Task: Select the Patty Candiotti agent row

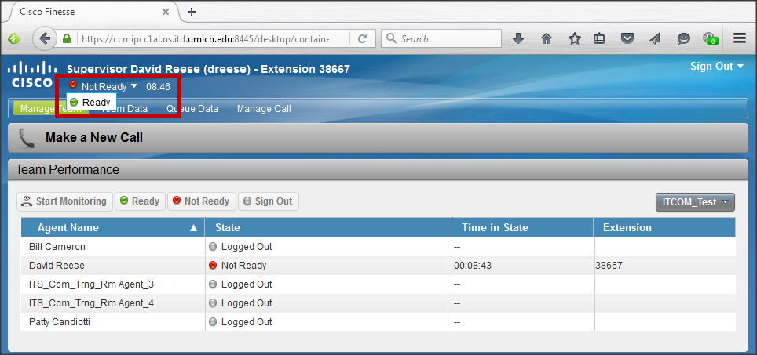Action: (x=378, y=322)
